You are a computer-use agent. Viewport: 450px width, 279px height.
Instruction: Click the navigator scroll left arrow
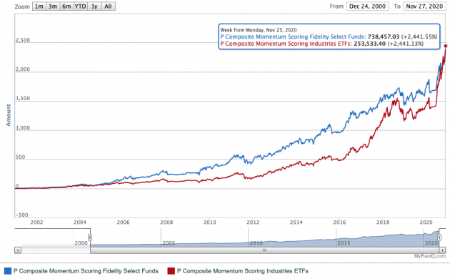coord(18,250)
